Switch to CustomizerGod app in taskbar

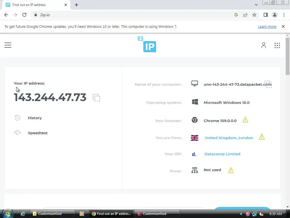157,214
